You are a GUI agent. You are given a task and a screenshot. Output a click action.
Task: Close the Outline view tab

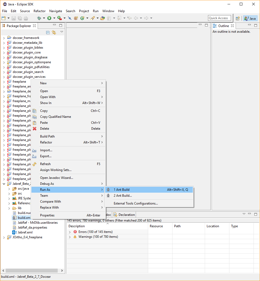tap(232, 26)
